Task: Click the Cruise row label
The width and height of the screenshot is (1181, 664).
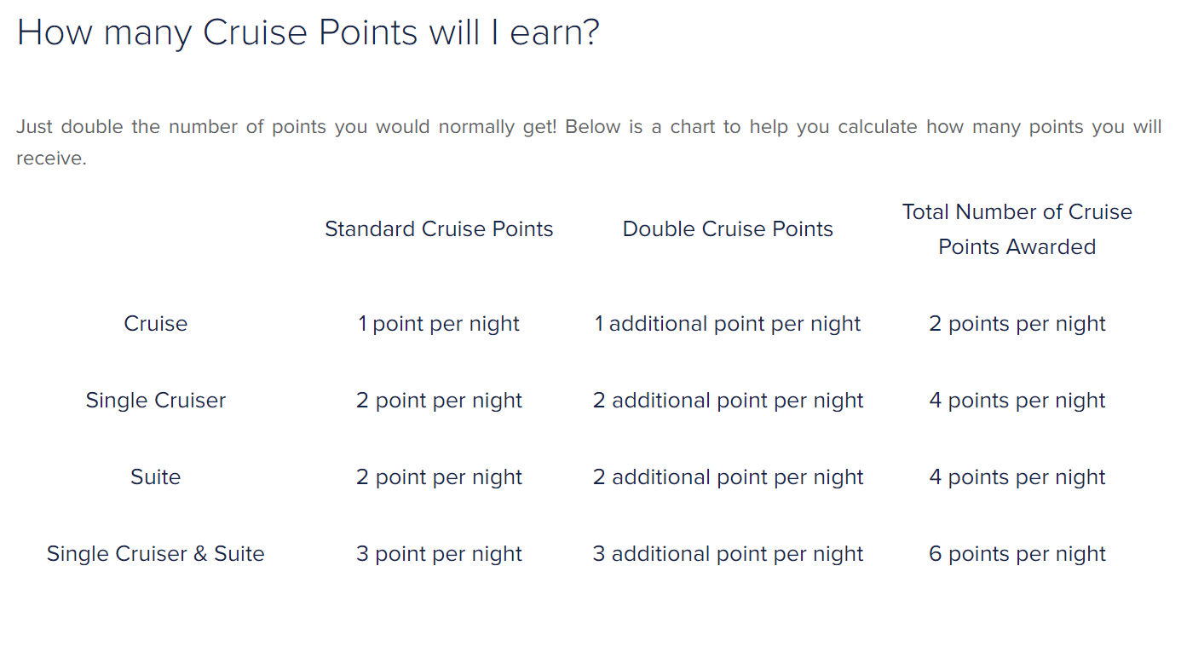Action: point(155,324)
